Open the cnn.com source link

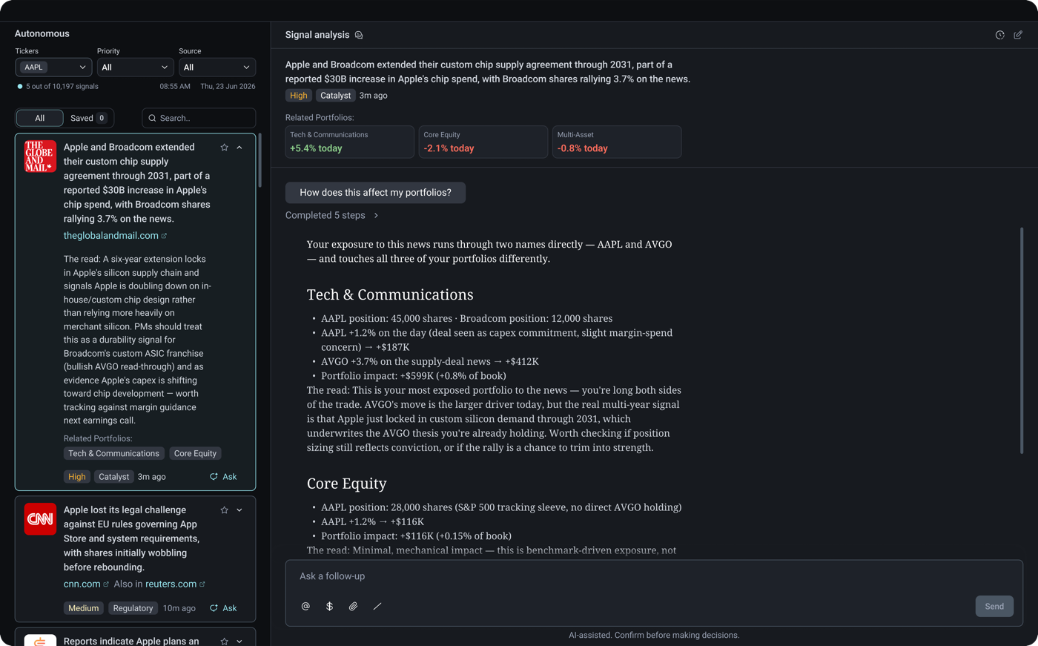coord(86,584)
